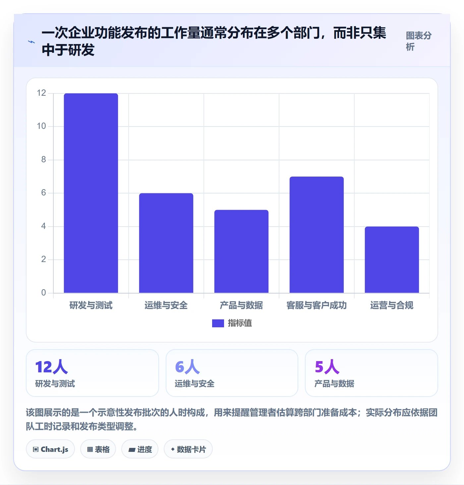Click the grid icon in 表格 chip

90,450
